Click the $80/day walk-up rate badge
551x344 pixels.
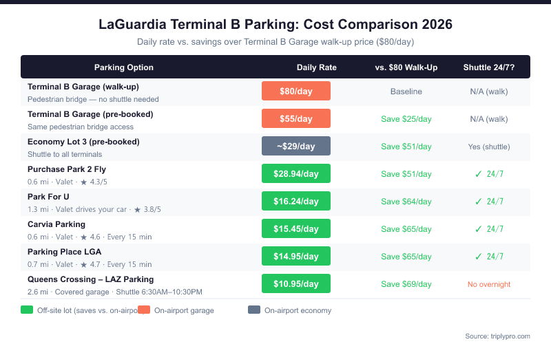(296, 91)
